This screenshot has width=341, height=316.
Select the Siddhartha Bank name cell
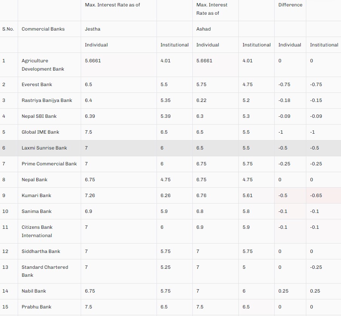(x=41, y=251)
